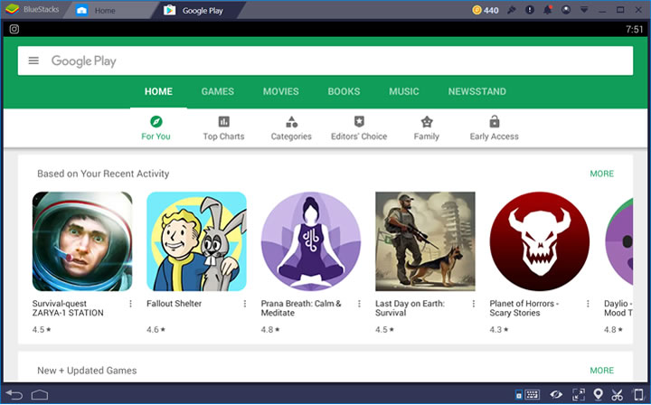This screenshot has height=405, width=651.
Task: Click the Google Play search field
Action: click(x=325, y=61)
